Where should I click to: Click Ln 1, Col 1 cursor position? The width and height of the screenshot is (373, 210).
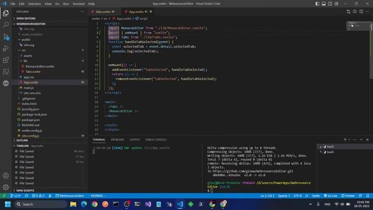(267, 196)
